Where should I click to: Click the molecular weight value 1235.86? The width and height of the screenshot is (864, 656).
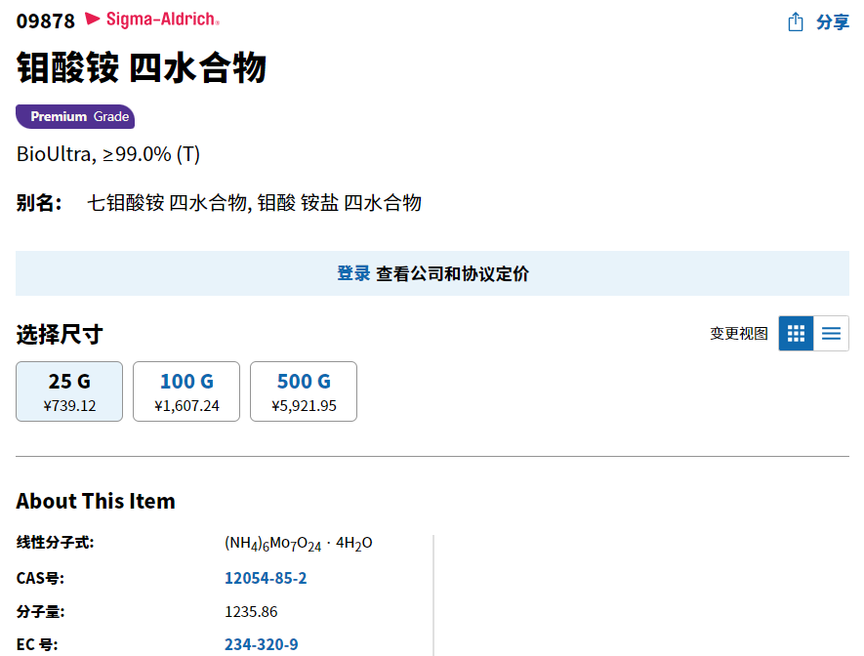(251, 612)
